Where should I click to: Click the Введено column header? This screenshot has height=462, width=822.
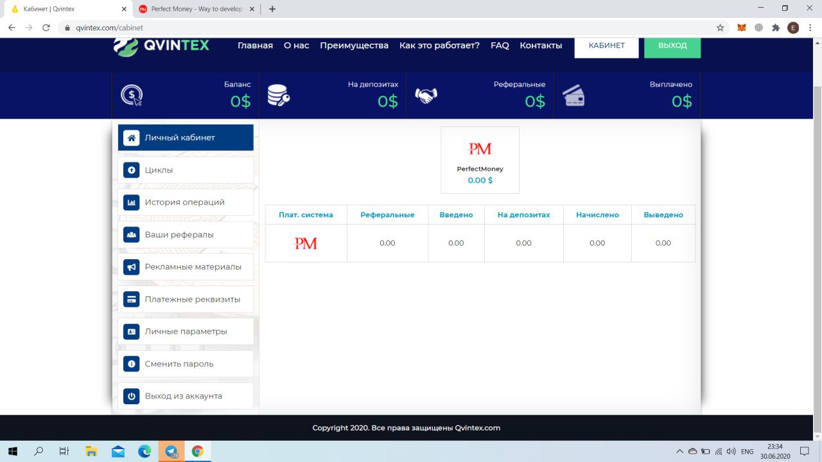point(456,215)
